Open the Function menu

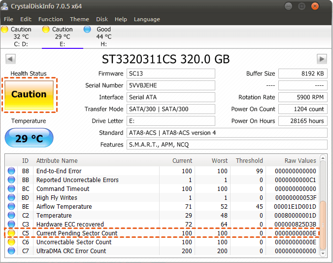click(x=51, y=19)
